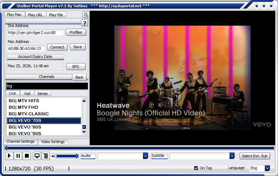Click the Connect button

pos(57,47)
